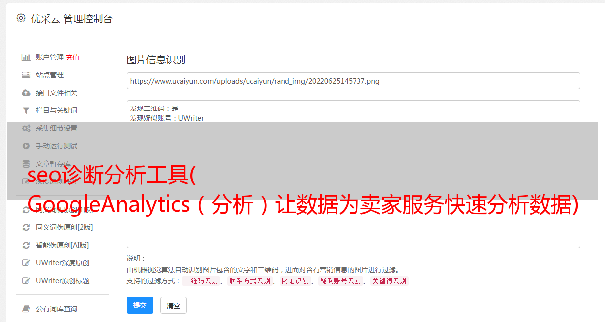
Task: Click the 二维码识别 tag
Action: tap(201, 281)
